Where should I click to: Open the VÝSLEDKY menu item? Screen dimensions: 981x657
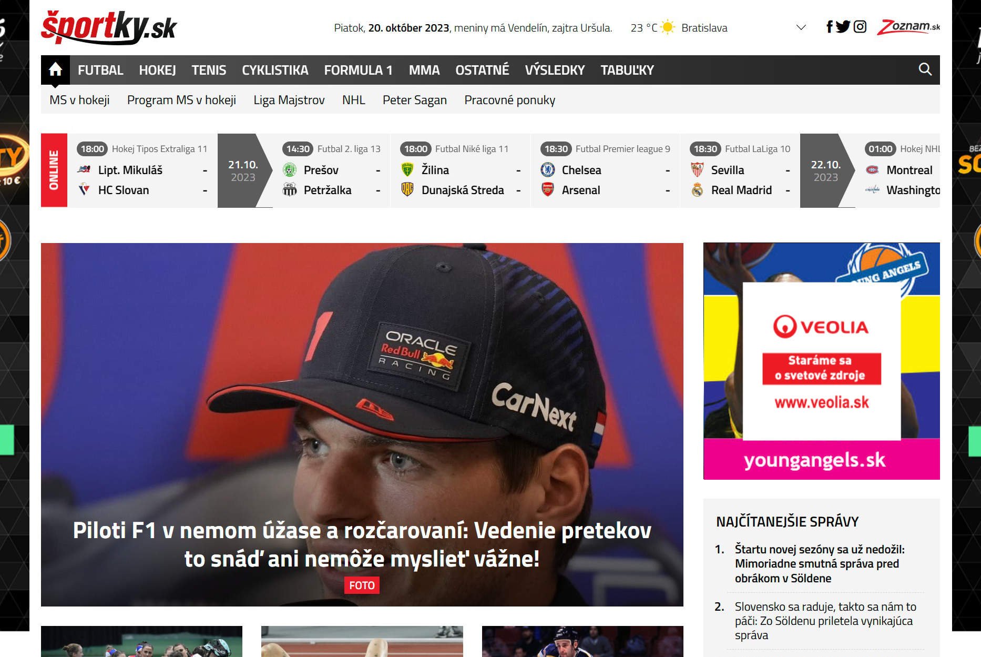tap(555, 70)
